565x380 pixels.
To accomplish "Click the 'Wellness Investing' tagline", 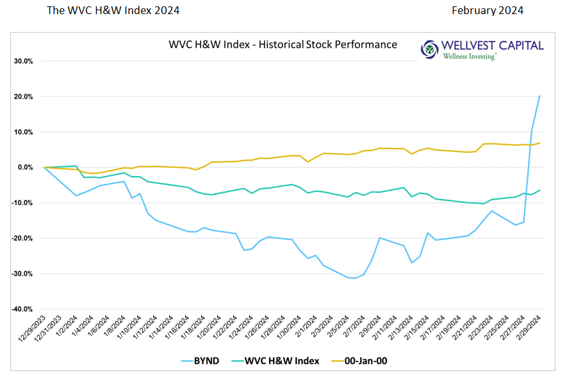I will pos(470,56).
